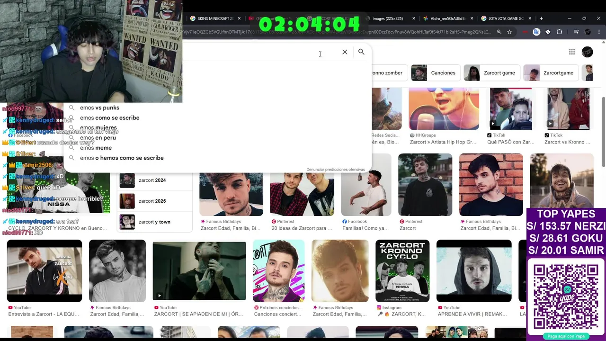
Task: Close the SKINS MINECRAFT tab
Action: (239, 18)
